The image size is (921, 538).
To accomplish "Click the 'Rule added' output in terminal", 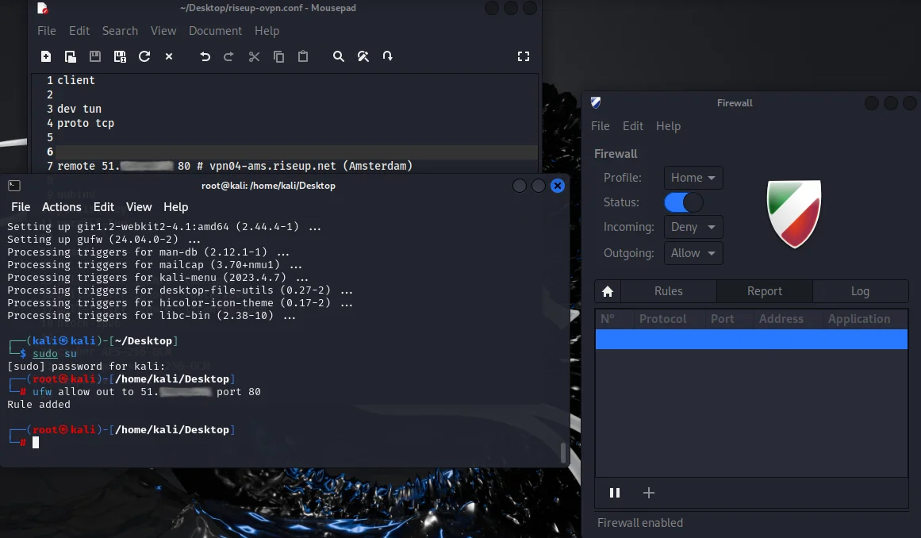I will [39, 405].
